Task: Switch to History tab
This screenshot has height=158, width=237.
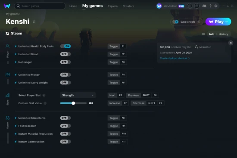Action: pyautogui.click(x=223, y=34)
